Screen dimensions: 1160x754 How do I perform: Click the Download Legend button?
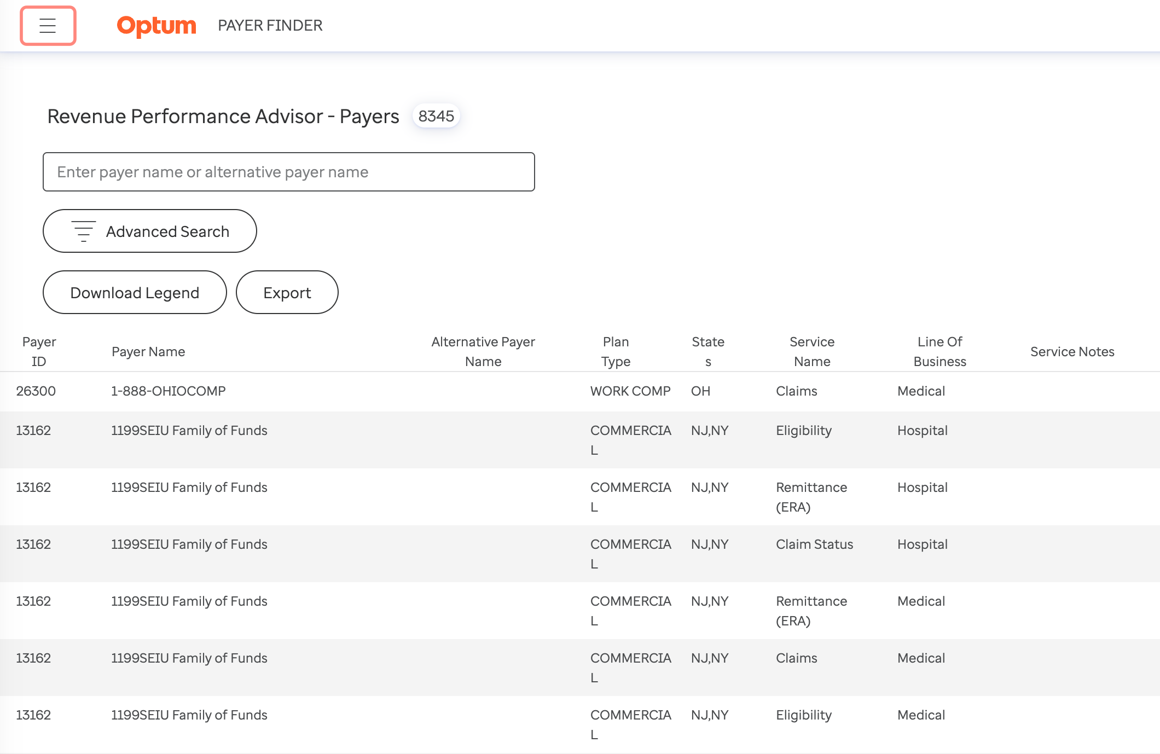pyautogui.click(x=135, y=292)
